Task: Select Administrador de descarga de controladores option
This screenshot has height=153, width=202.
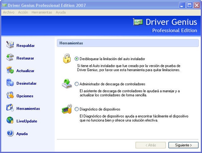Action: pyautogui.click(x=77, y=84)
